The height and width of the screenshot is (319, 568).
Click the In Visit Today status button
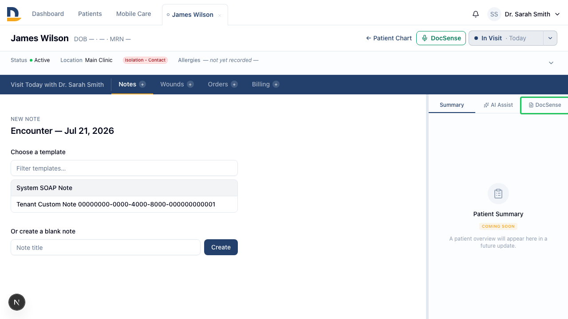click(506, 38)
